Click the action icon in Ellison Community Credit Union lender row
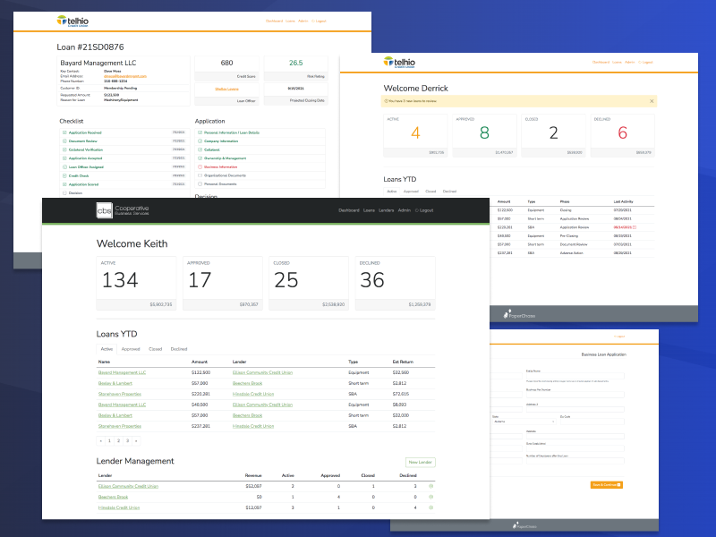 point(431,486)
